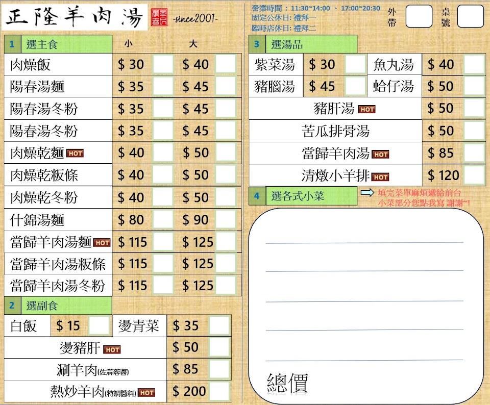The image size is (490, 405).
Task: Click the HOT badge beside 當歸羊肉湯麵
Action: 102,243
